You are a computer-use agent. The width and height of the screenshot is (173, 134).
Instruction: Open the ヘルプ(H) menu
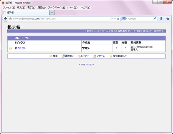click(x=85, y=8)
